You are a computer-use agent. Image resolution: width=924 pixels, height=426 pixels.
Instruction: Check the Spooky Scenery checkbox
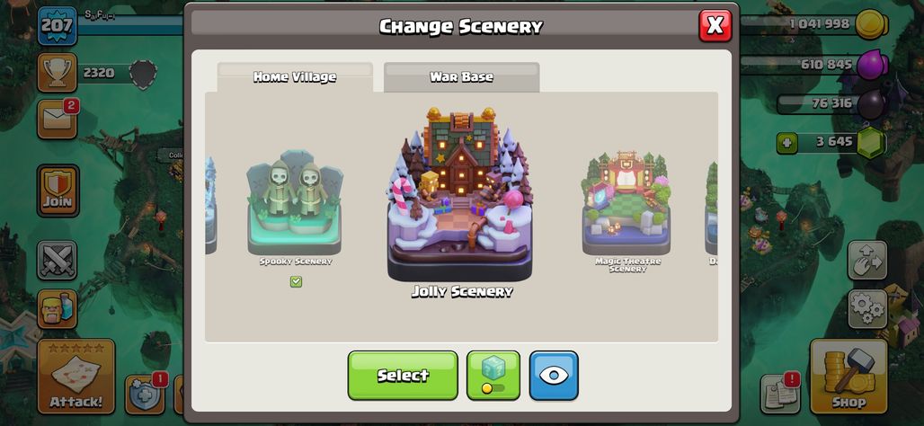[x=296, y=281]
